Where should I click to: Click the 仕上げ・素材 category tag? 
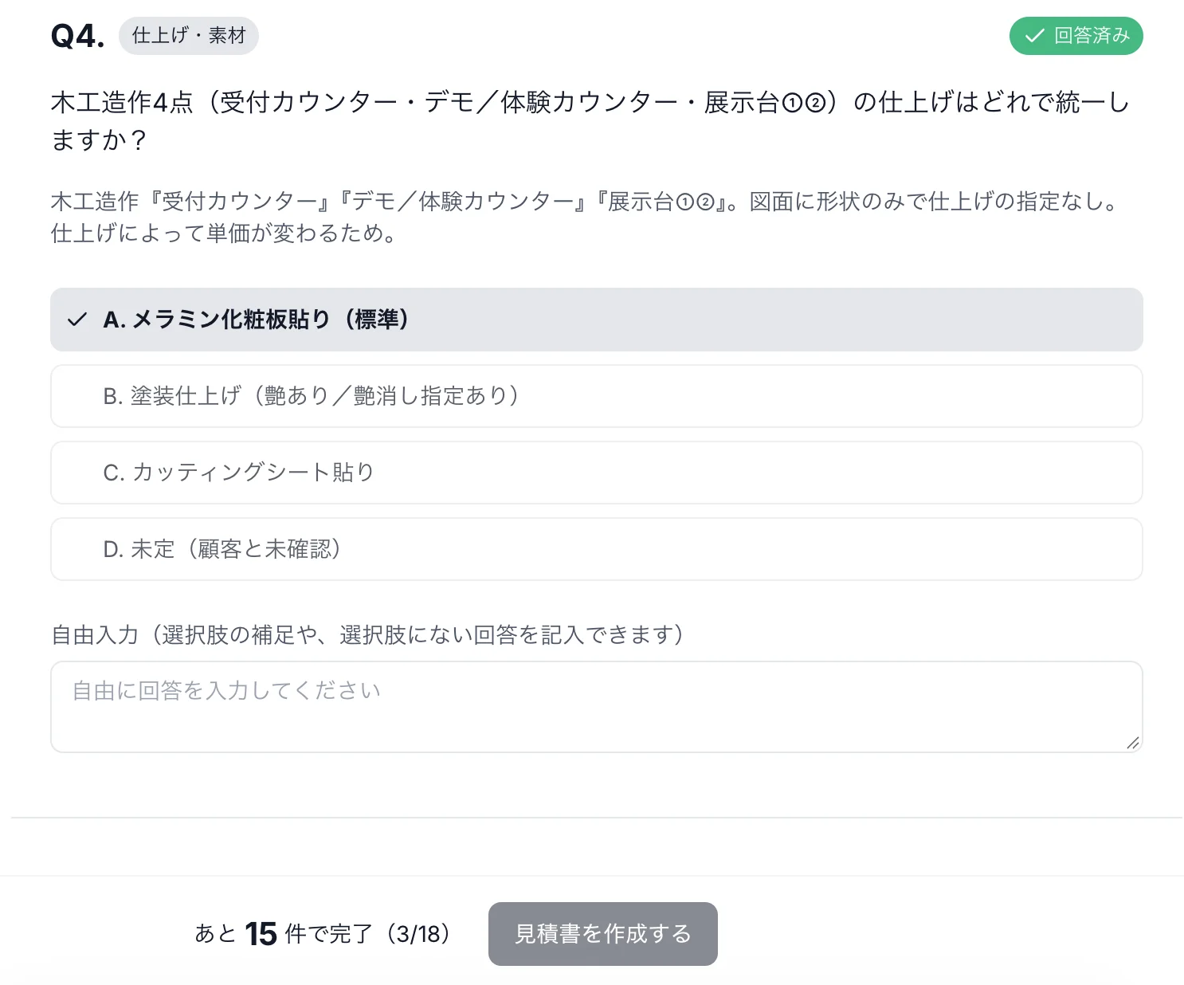coord(189,36)
